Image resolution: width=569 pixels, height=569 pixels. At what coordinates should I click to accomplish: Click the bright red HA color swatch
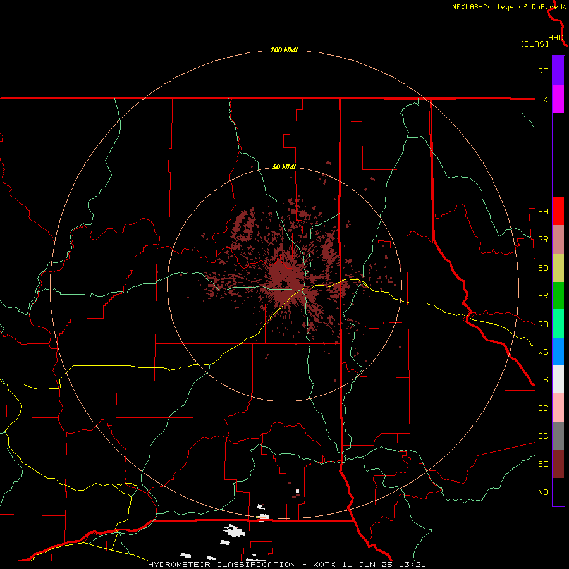[558, 211]
